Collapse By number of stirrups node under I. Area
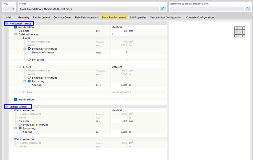The height and width of the screenshot is (160, 253). [25, 48]
